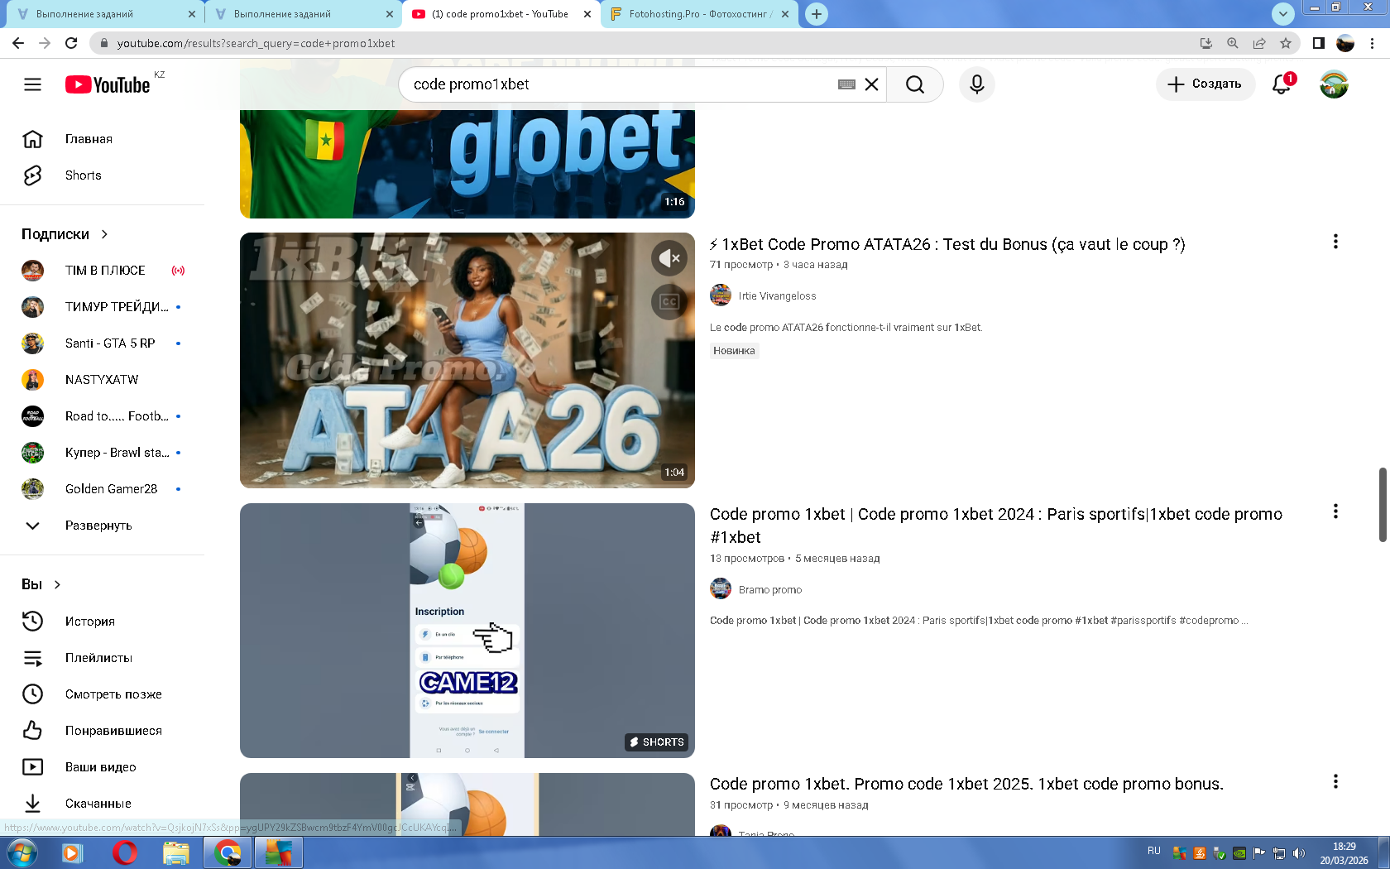Start voice search with microphone
The height and width of the screenshot is (869, 1390).
977,84
